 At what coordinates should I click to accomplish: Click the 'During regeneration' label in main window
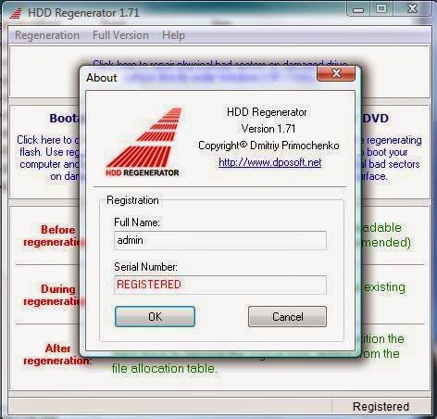point(54,295)
